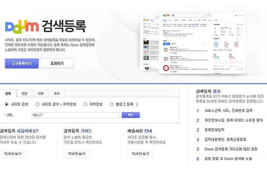This screenshot has height=169, width=267.
Task: Click the Daum search results preview image
Action: pos(193,43)
